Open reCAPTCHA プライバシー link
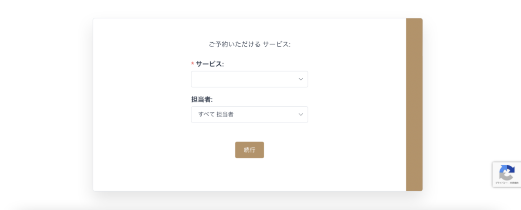 [x=501, y=183]
